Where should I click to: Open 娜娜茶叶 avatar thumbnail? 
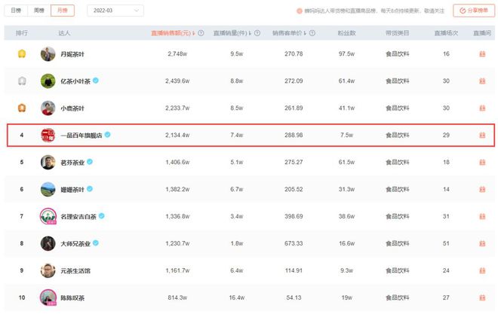tap(48, 190)
